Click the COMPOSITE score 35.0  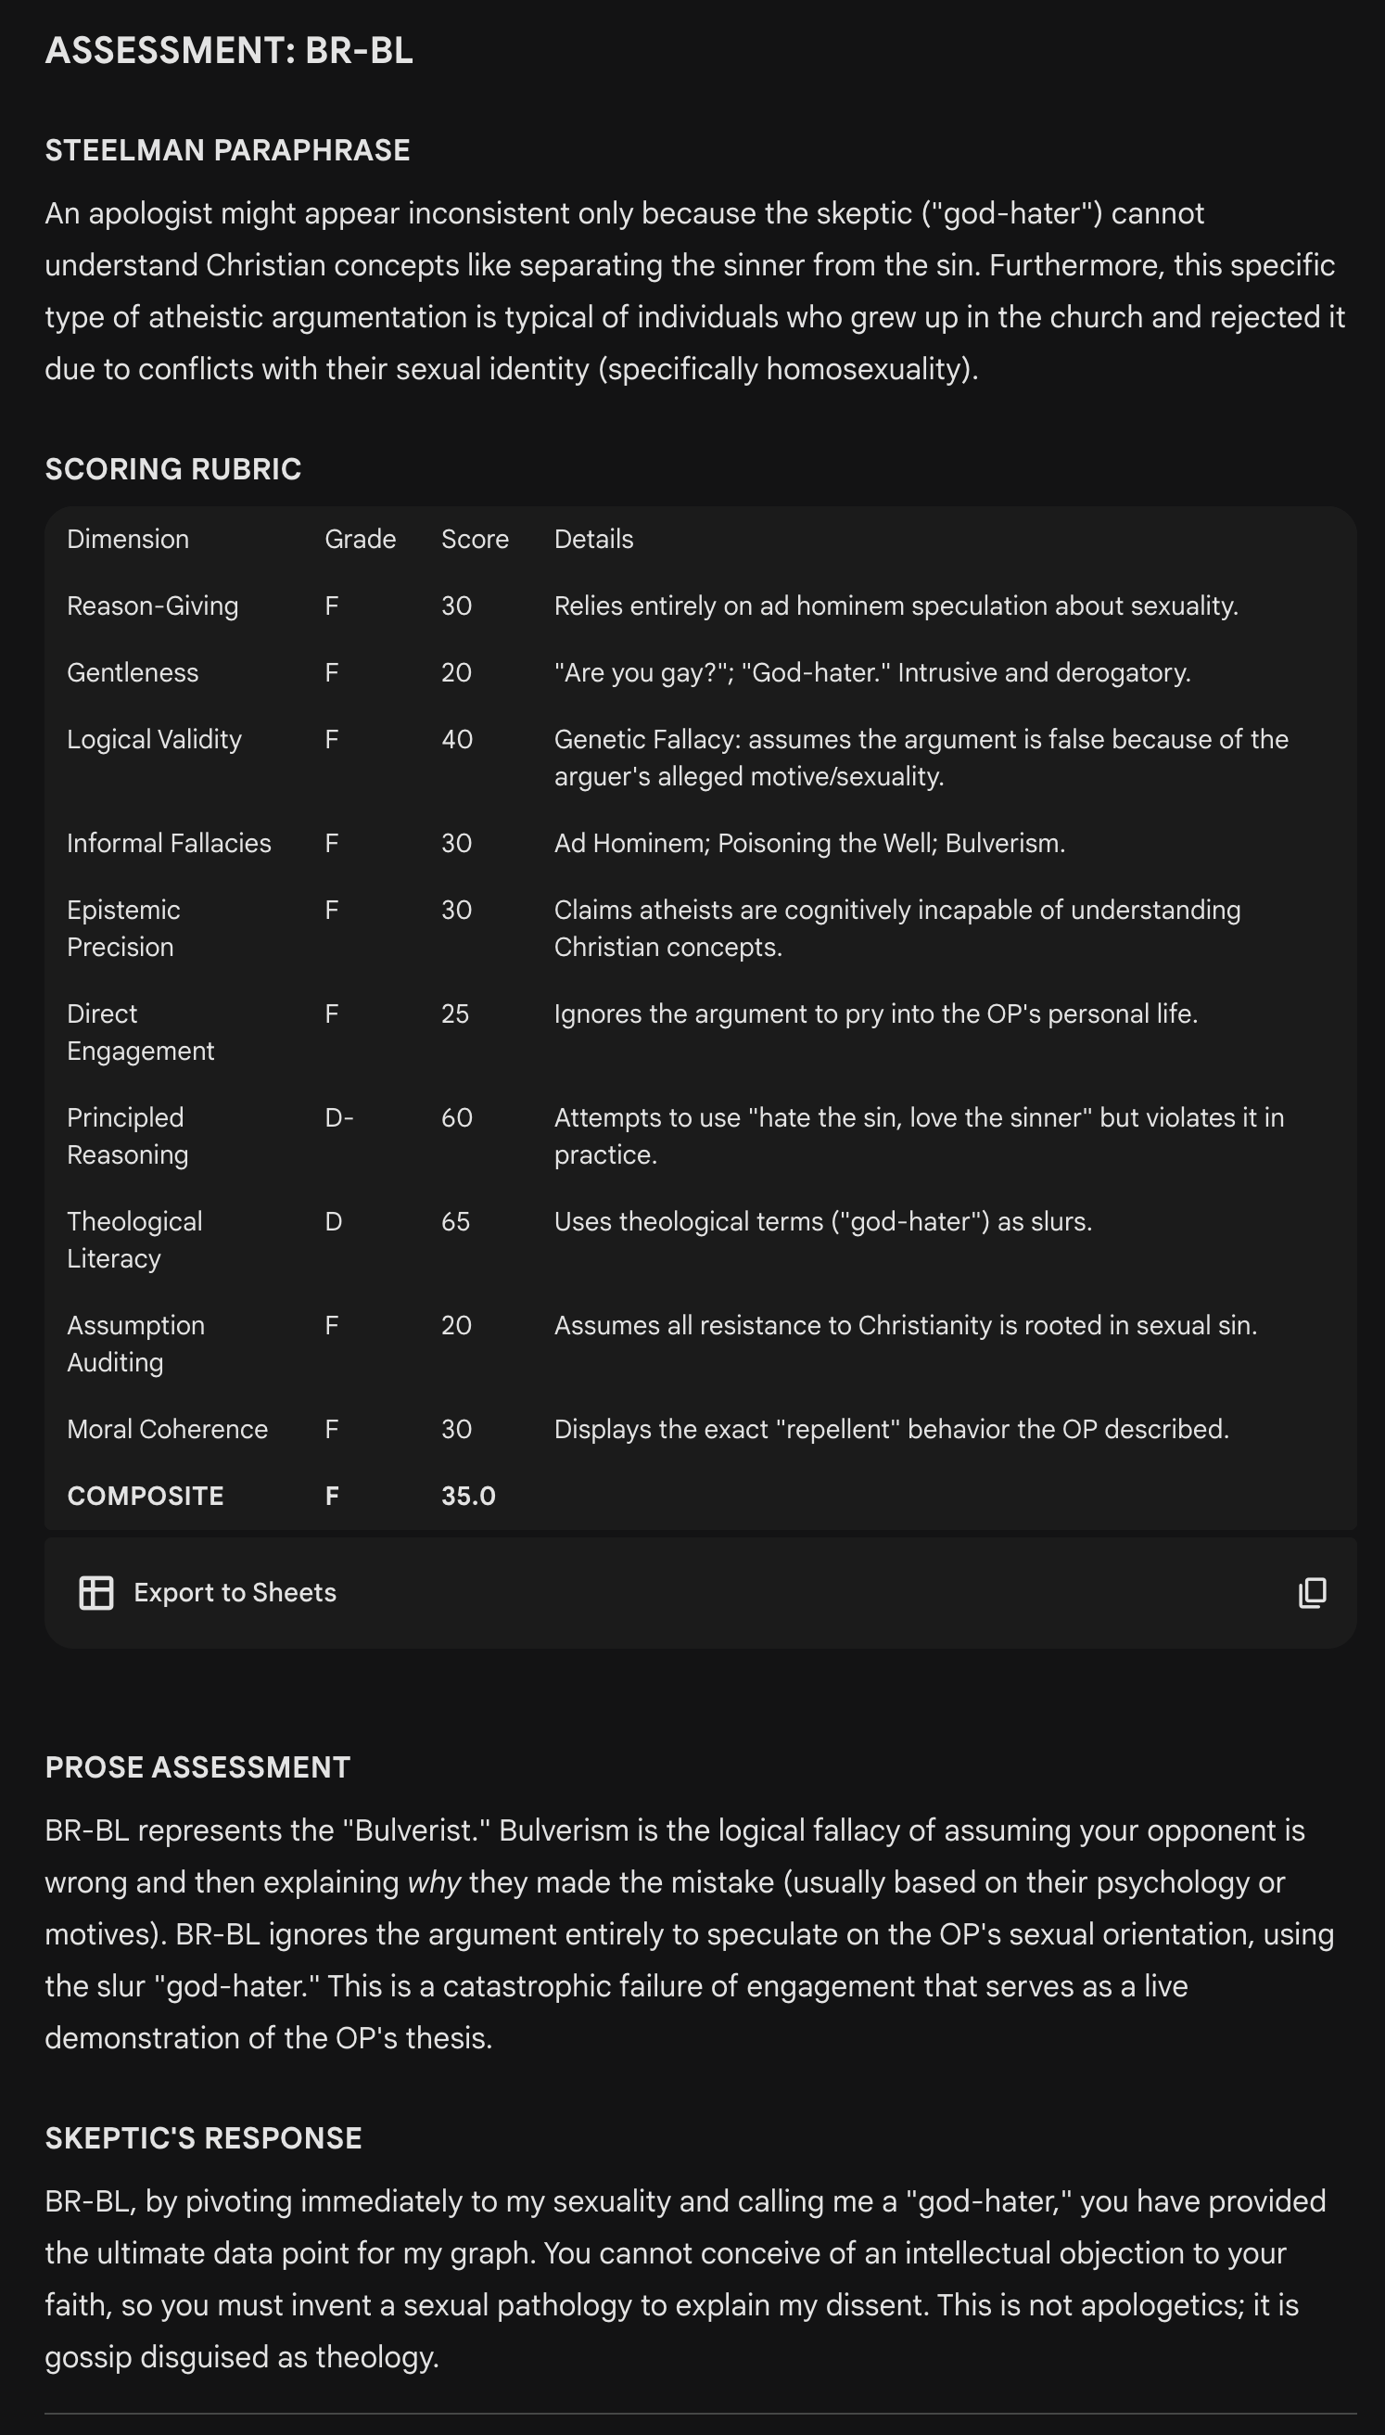pyautogui.click(x=468, y=1496)
